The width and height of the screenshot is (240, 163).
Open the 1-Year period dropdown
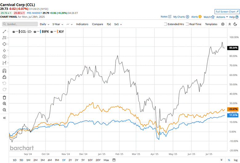[58, 24]
